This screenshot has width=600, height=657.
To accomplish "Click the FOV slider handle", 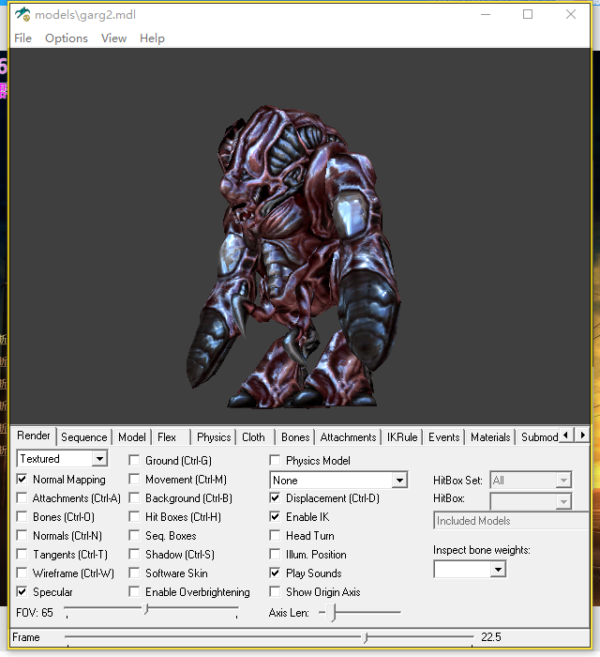I will (145, 608).
